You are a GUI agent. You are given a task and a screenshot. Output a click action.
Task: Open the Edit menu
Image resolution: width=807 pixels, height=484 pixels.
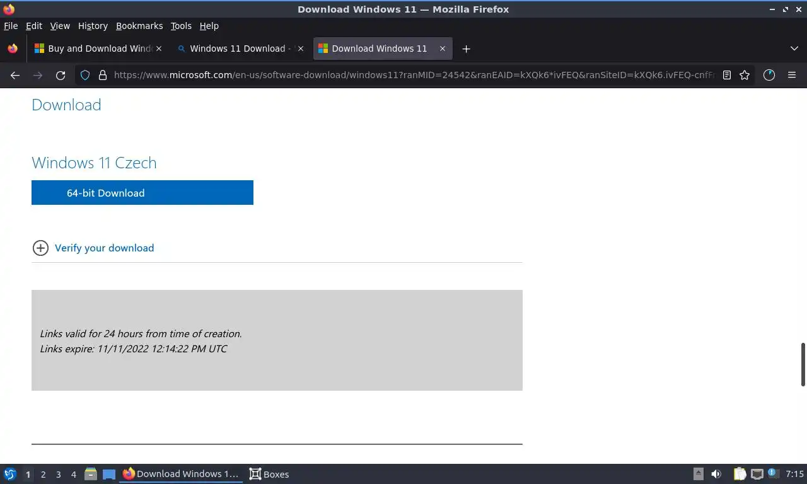[x=34, y=26]
